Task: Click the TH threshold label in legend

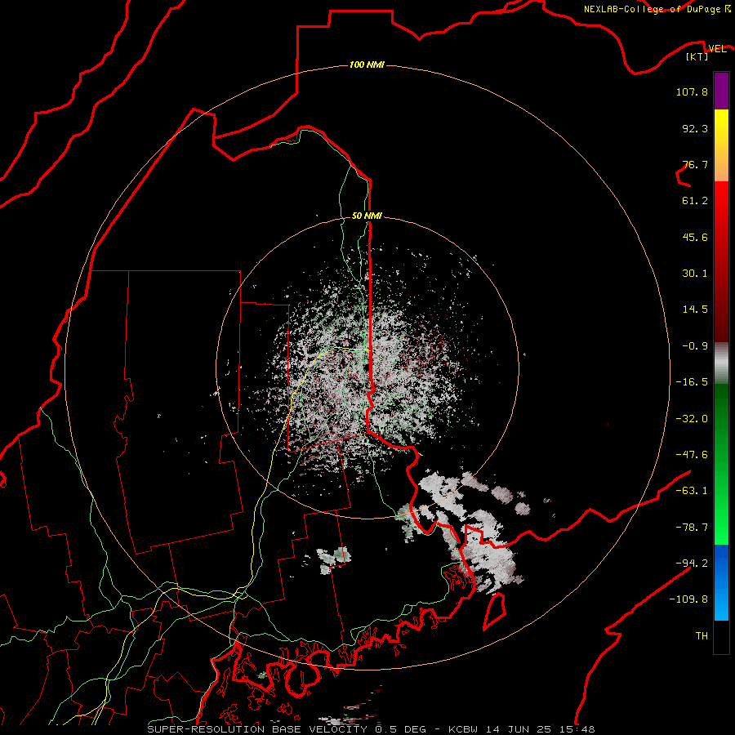Action: point(702,636)
